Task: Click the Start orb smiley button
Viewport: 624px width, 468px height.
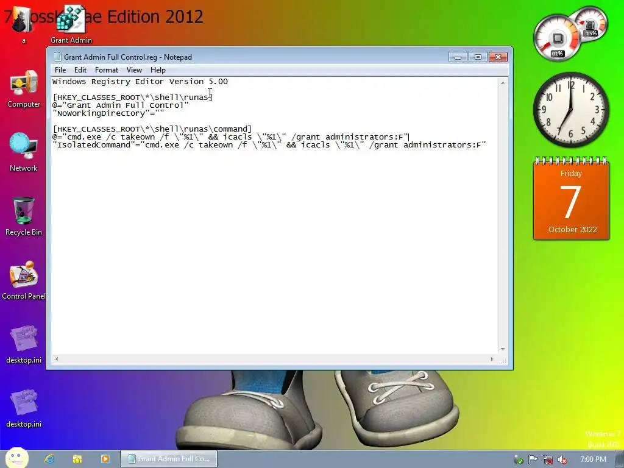Action: (16, 458)
